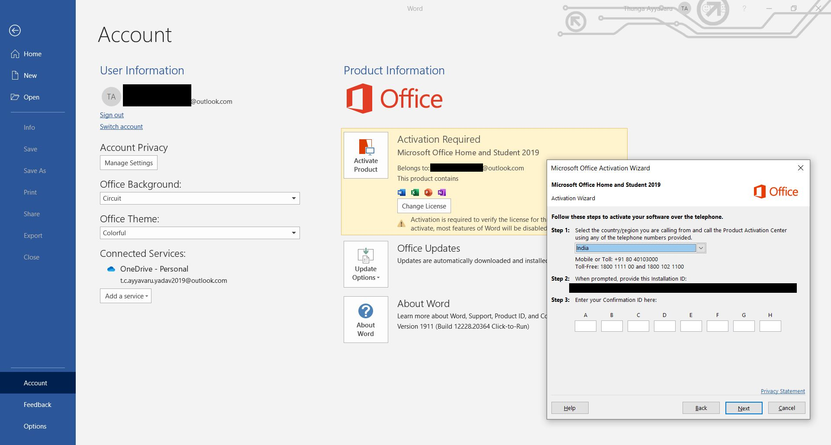Click the activation warning triangle icon
Image resolution: width=831 pixels, height=445 pixels.
(x=402, y=224)
